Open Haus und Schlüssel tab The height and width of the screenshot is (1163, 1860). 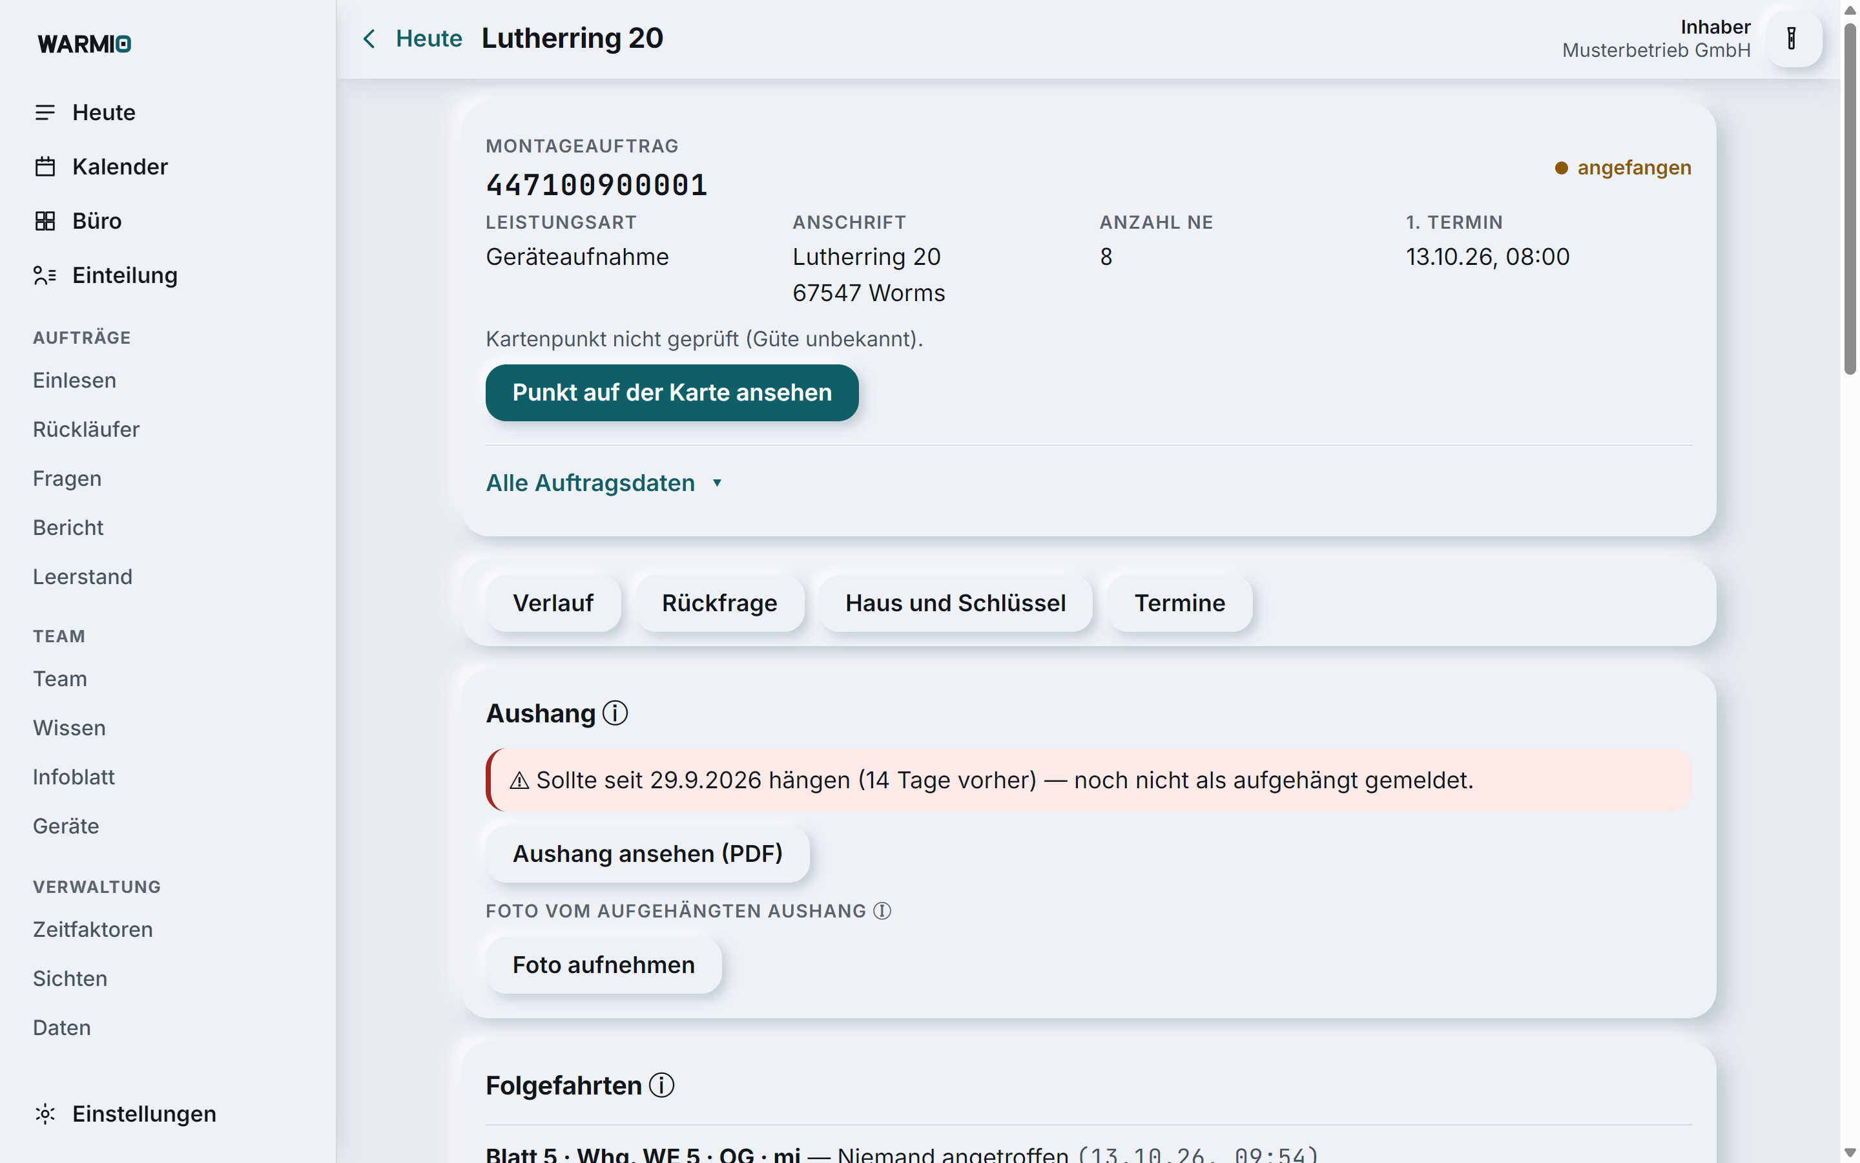click(955, 603)
